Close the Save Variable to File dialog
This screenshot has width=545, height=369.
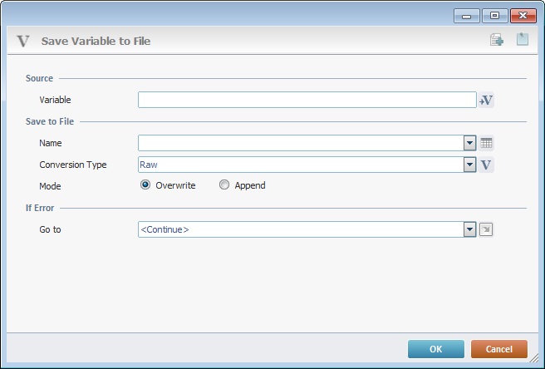523,16
